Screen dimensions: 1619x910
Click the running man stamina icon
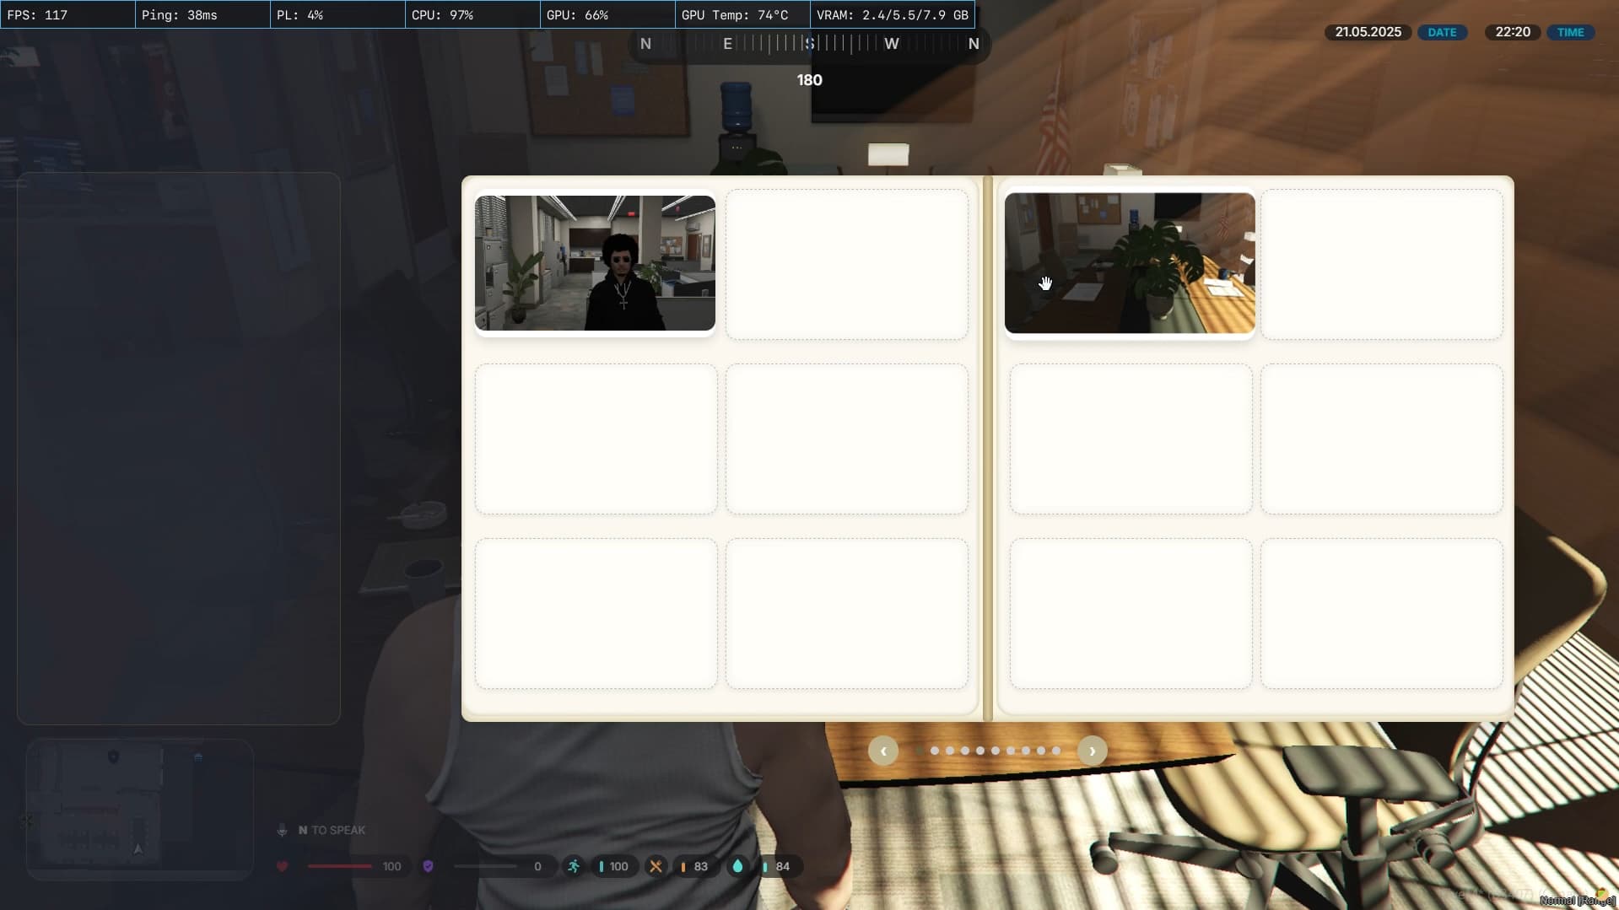tap(574, 866)
